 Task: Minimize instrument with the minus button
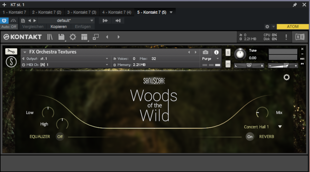(302, 54)
